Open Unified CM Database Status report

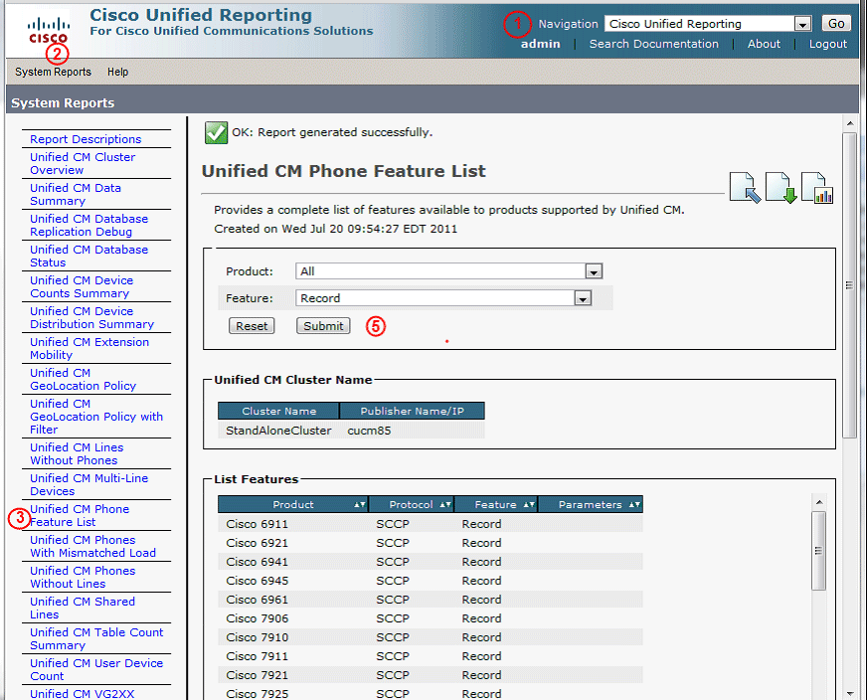coord(89,256)
